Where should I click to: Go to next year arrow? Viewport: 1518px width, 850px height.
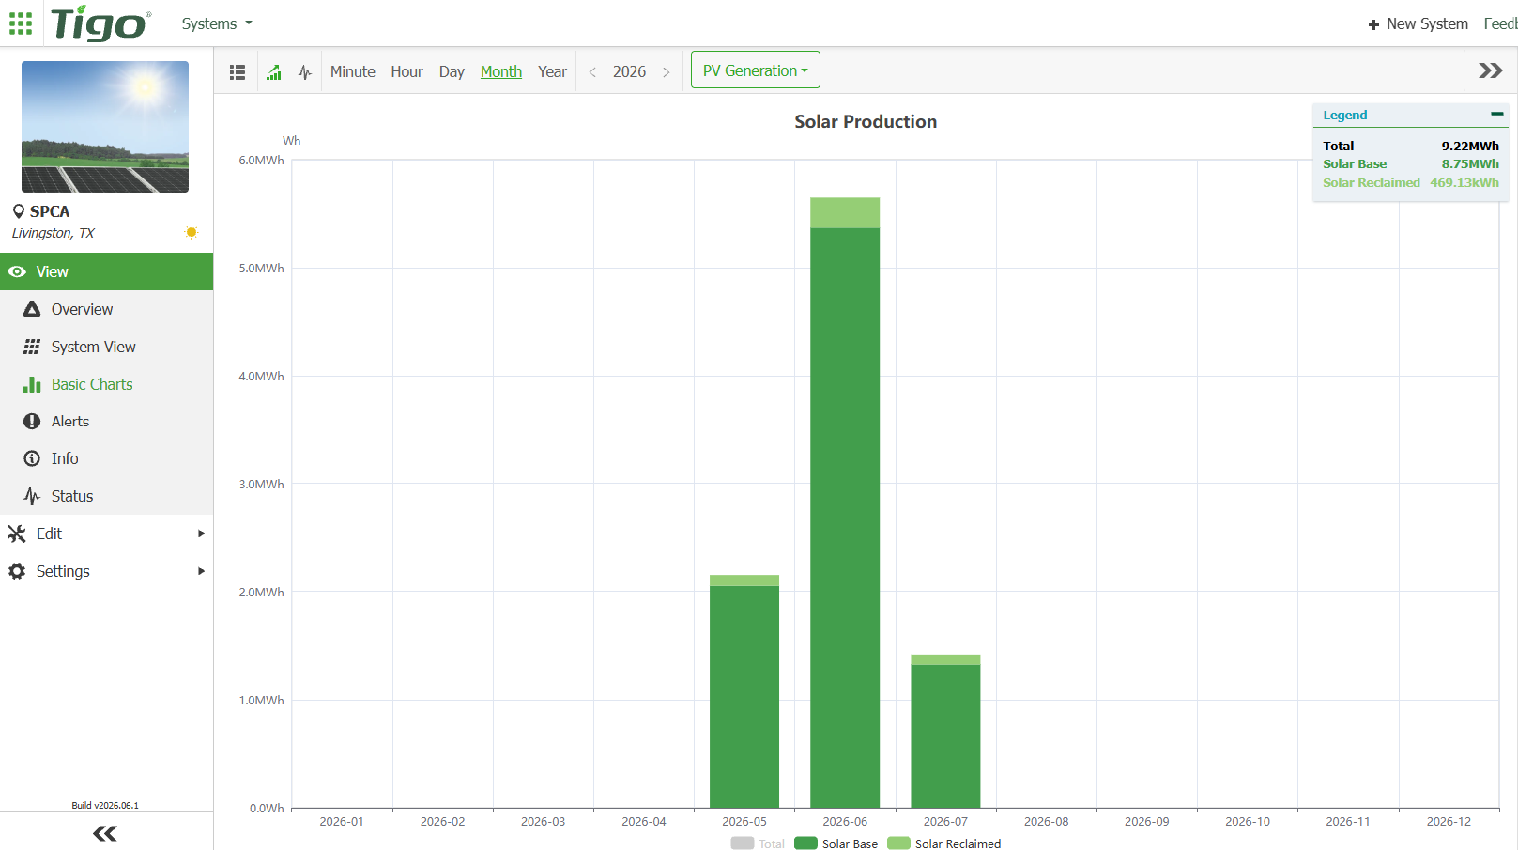(667, 71)
